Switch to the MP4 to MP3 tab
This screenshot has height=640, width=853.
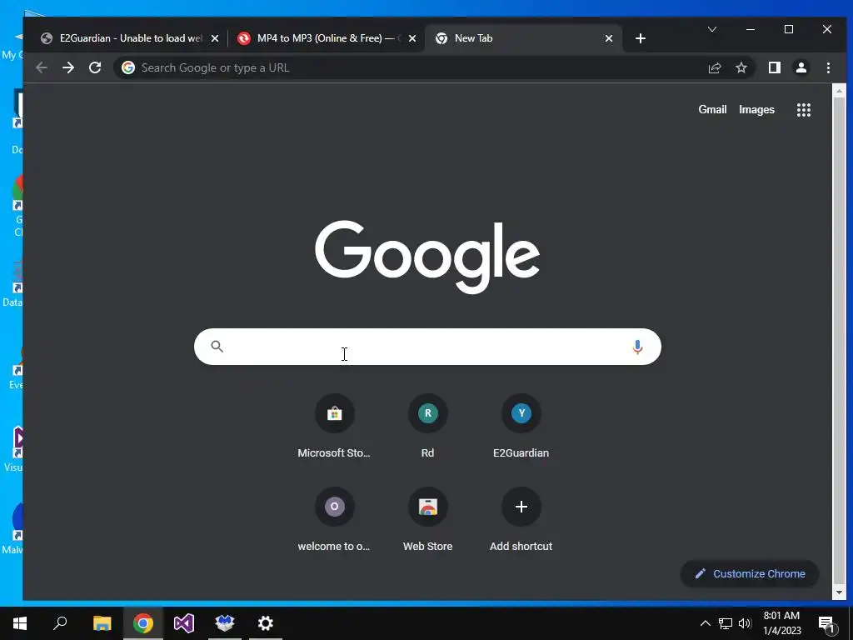tap(327, 38)
